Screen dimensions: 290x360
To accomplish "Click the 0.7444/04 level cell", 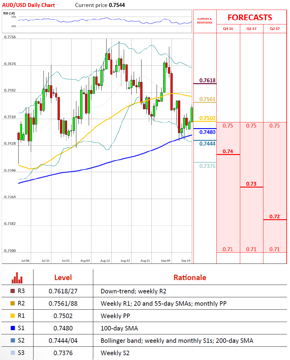I will 63,340.
